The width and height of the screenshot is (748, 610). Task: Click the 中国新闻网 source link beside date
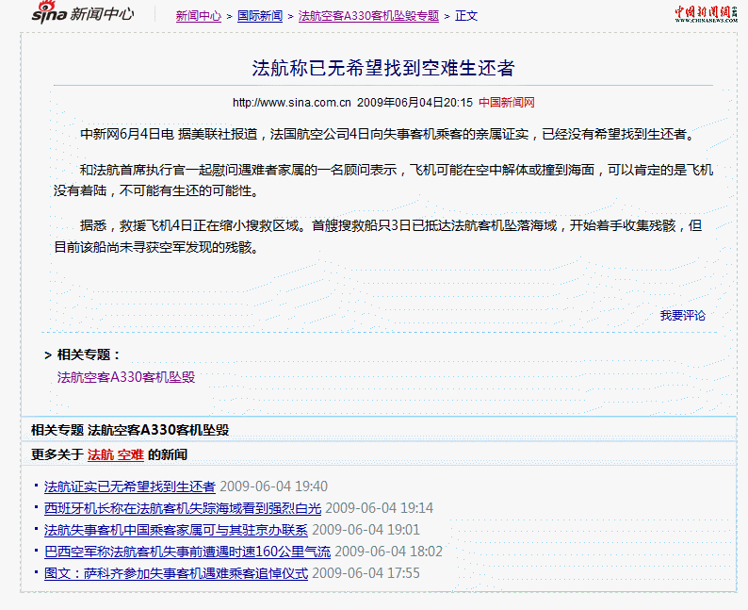point(506,102)
